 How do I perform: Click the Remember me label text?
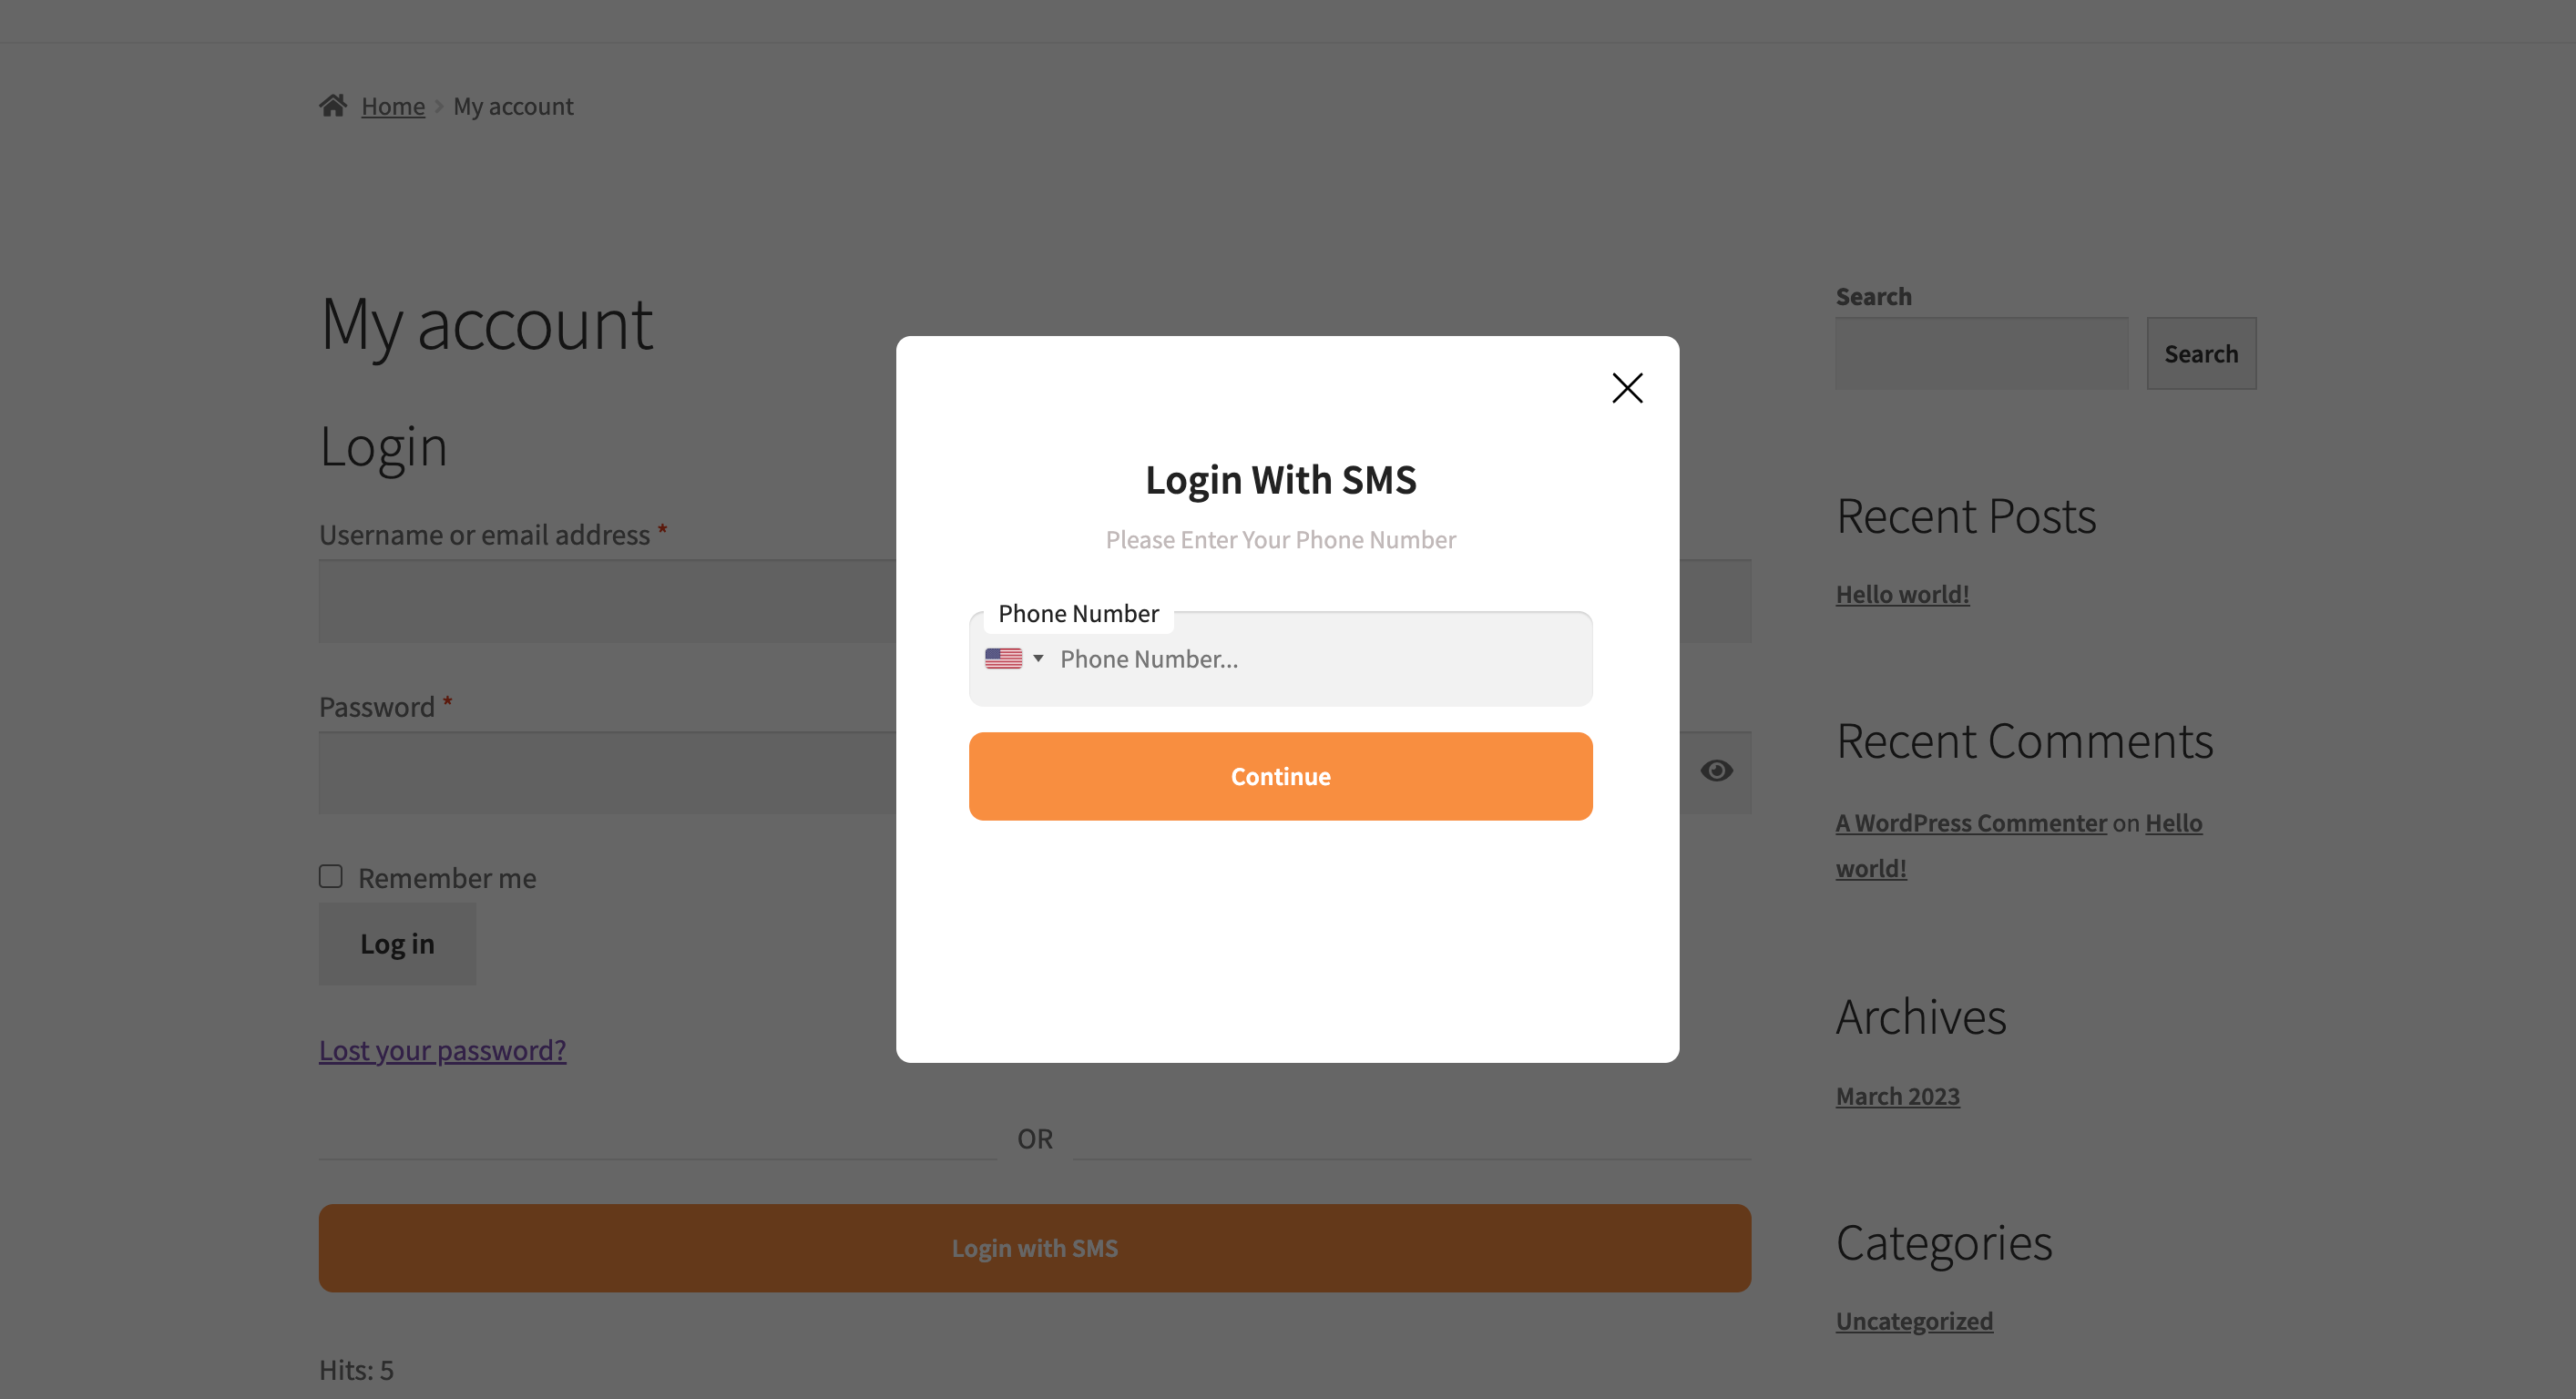447,878
